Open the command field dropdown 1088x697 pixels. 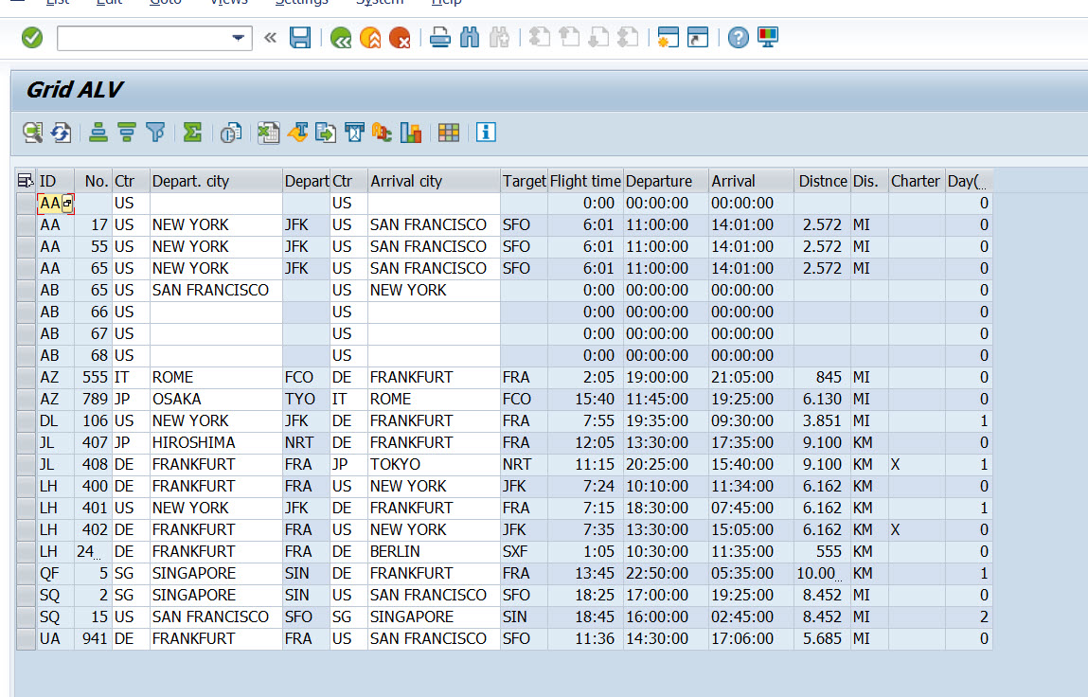pyautogui.click(x=237, y=39)
